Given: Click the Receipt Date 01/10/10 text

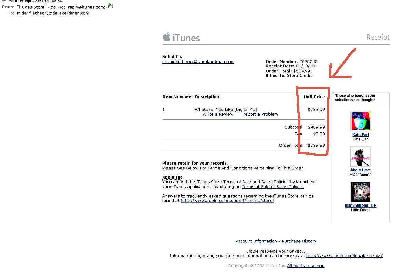Looking at the screenshot, I should (x=290, y=66).
